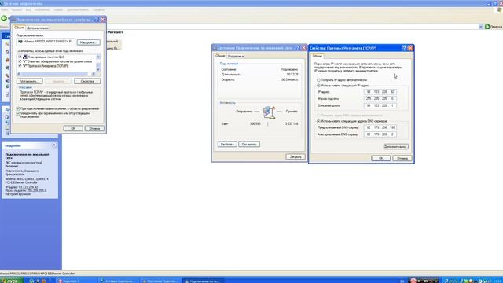Viewport: 503px width, 283px height.
Task: Click the subnet mask input field
Action: coord(380,98)
